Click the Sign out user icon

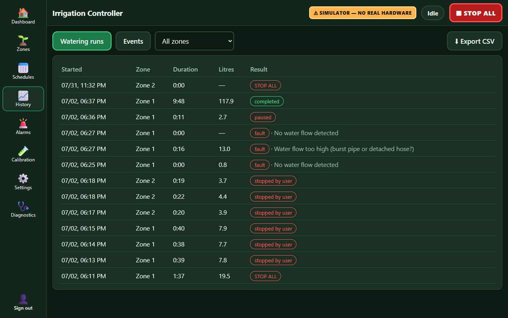click(23, 299)
